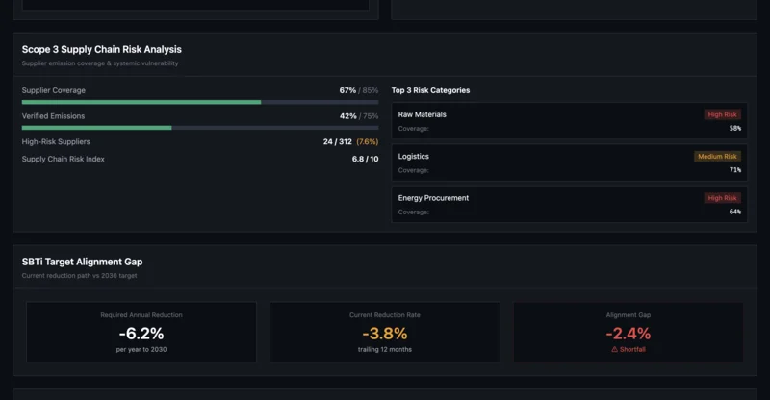Select the Logistics risk category title
770x400 pixels.
[414, 156]
